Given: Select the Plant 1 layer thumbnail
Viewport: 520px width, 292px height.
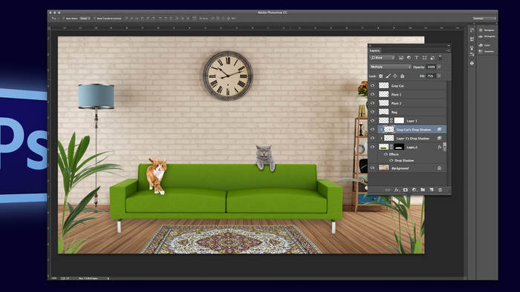Looking at the screenshot, I should pyautogui.click(x=384, y=95).
